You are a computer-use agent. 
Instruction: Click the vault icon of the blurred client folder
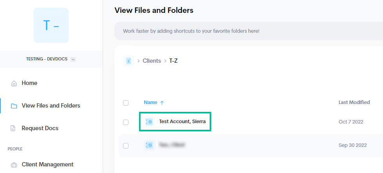[x=149, y=145]
